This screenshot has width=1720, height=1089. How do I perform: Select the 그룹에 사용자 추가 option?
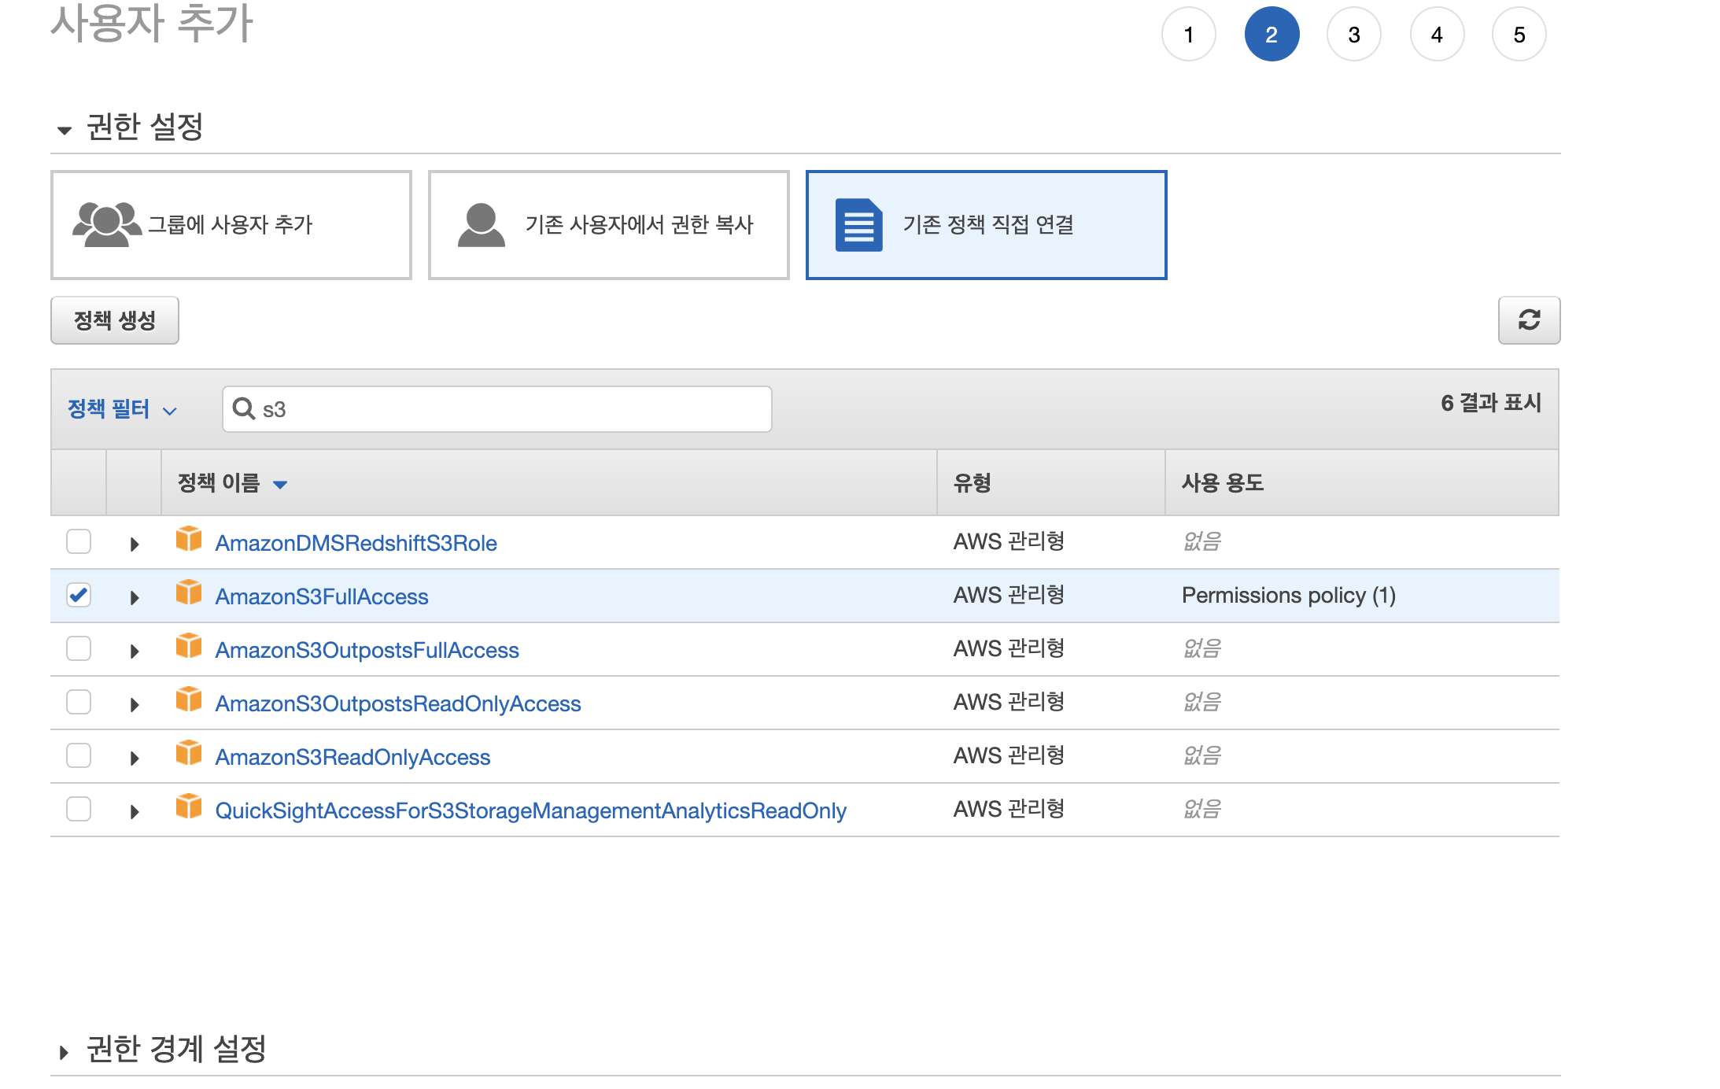pyautogui.click(x=231, y=225)
